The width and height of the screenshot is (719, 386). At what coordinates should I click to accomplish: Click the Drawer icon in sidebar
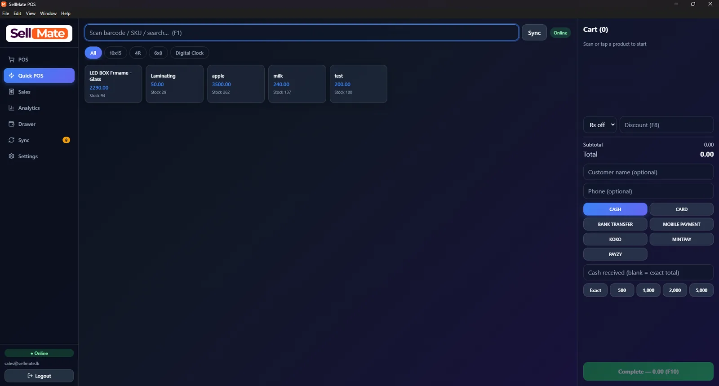pyautogui.click(x=12, y=124)
